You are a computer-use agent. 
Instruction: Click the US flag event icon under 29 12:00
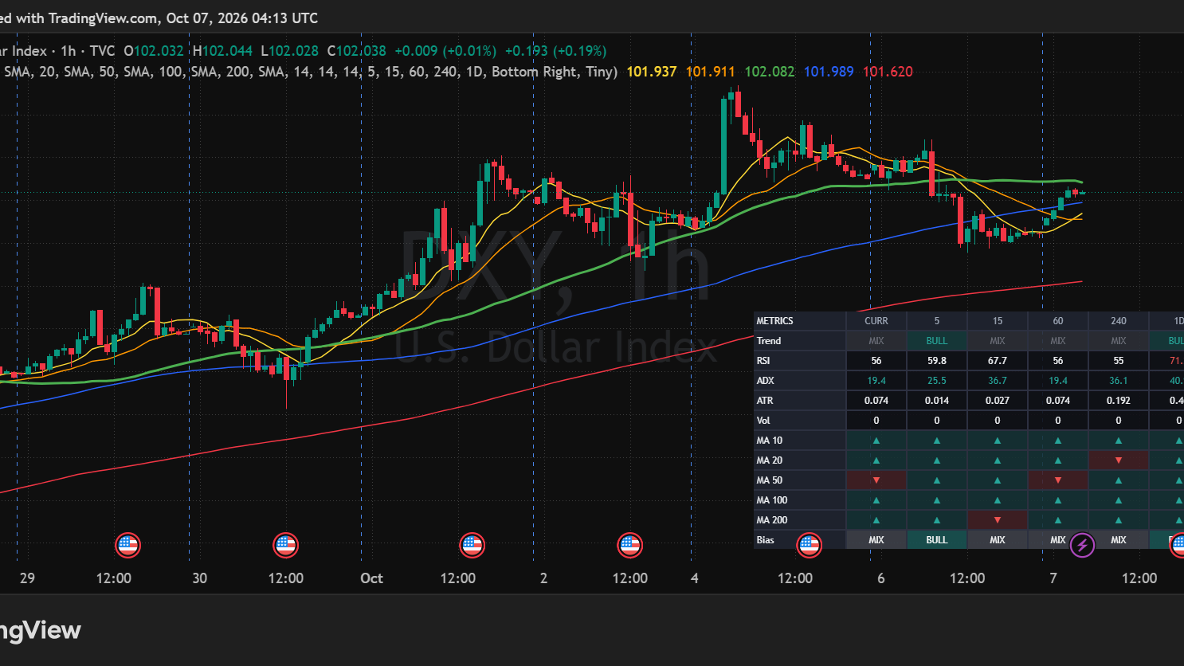point(127,546)
